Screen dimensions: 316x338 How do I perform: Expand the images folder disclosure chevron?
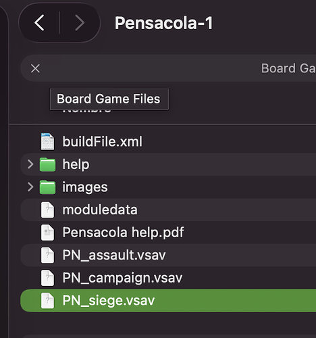pos(30,187)
